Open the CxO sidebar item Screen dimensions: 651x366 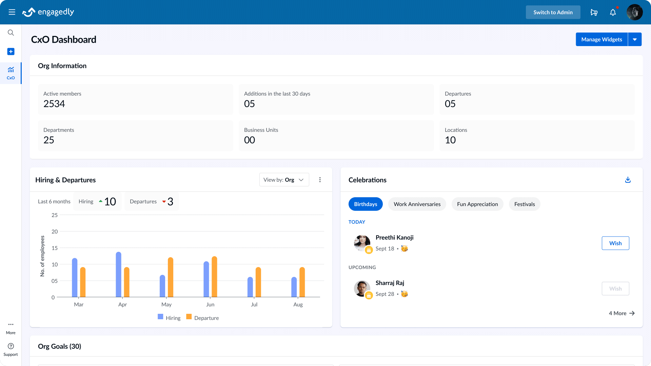(11, 73)
